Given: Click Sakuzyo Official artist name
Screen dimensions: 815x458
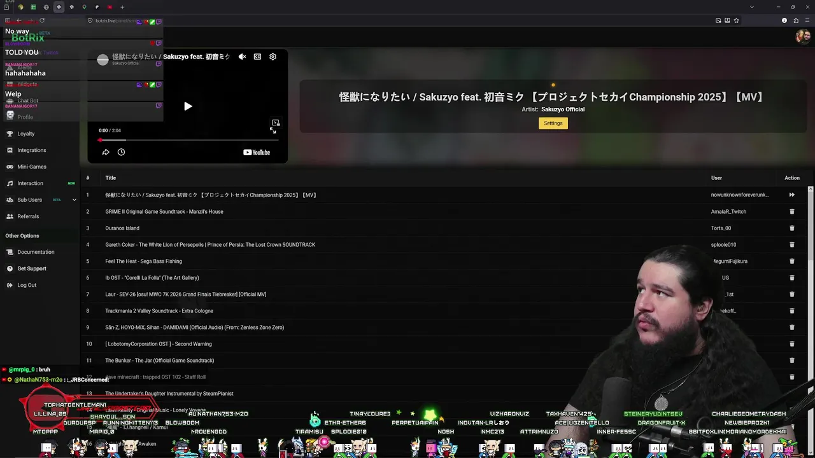Looking at the screenshot, I should (563, 109).
